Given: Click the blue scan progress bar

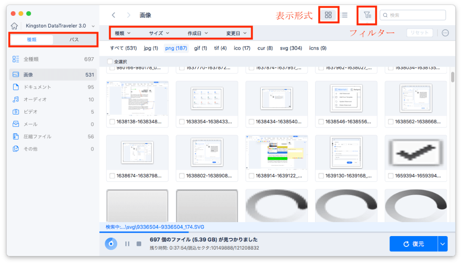Looking at the screenshot, I should [x=144, y=232].
